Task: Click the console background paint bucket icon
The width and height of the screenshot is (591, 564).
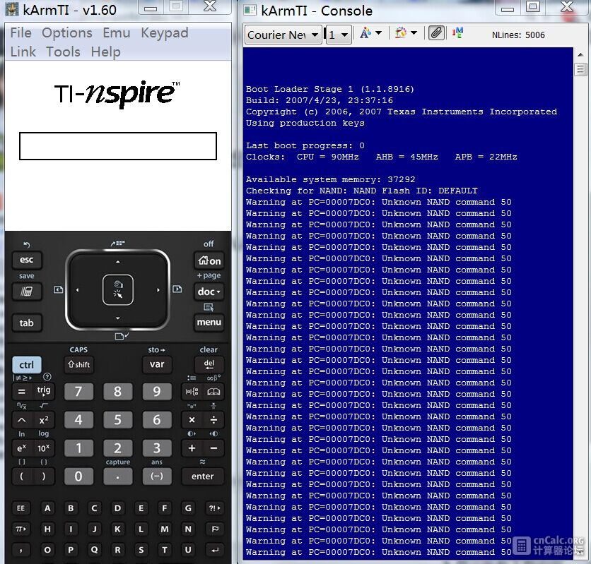Action: point(400,33)
